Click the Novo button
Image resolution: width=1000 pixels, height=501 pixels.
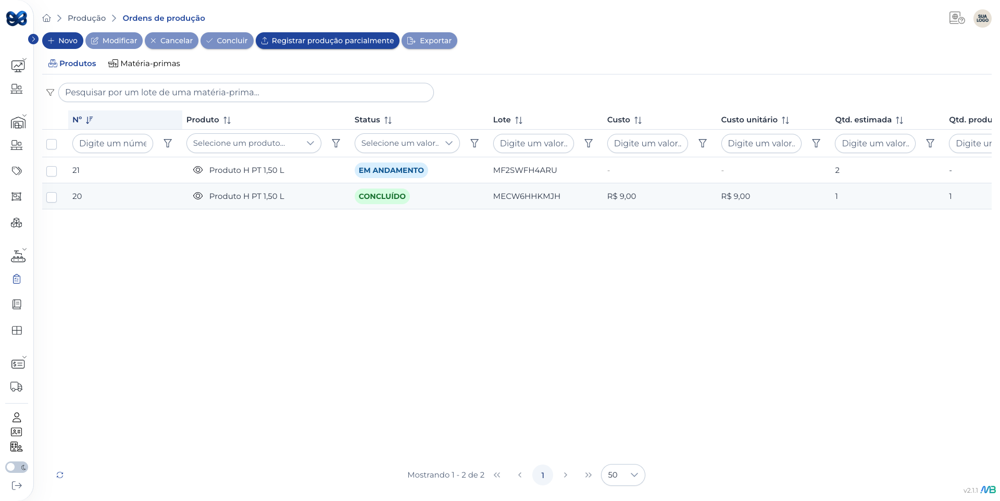(63, 41)
